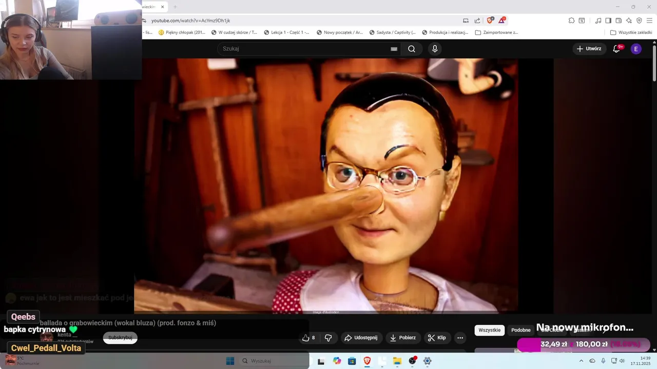Open the account avatar labeled E
The height and width of the screenshot is (369, 657).
click(x=636, y=49)
